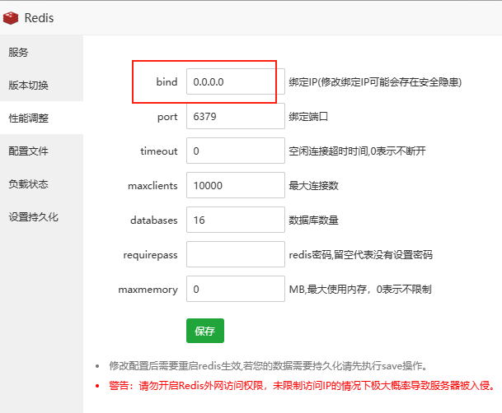The width and height of the screenshot is (502, 413).
Task: Click the Redis title text
Action: point(39,18)
